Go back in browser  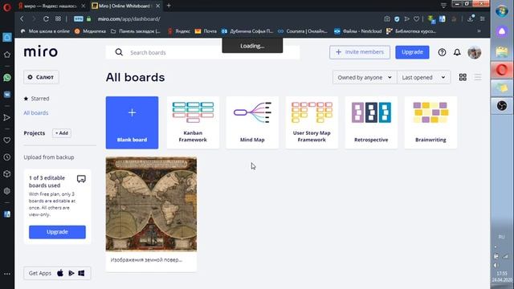[22, 19]
